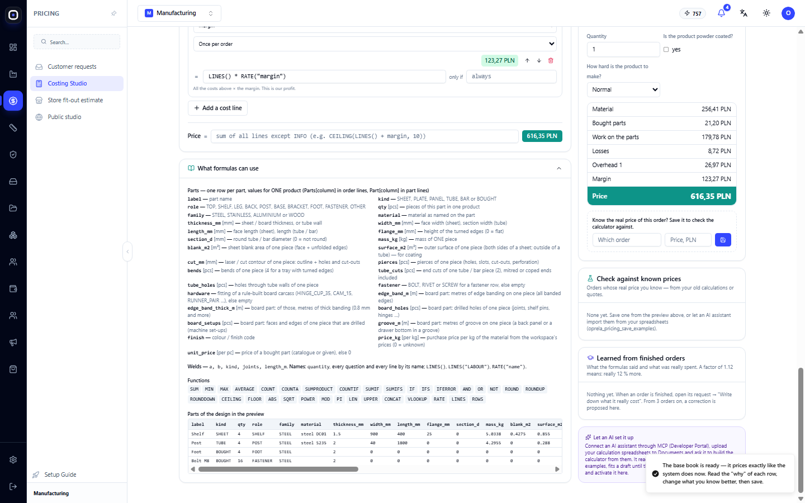Tick the powder coated 'yes' checkbox
This screenshot has height=503, width=805.
(666, 50)
